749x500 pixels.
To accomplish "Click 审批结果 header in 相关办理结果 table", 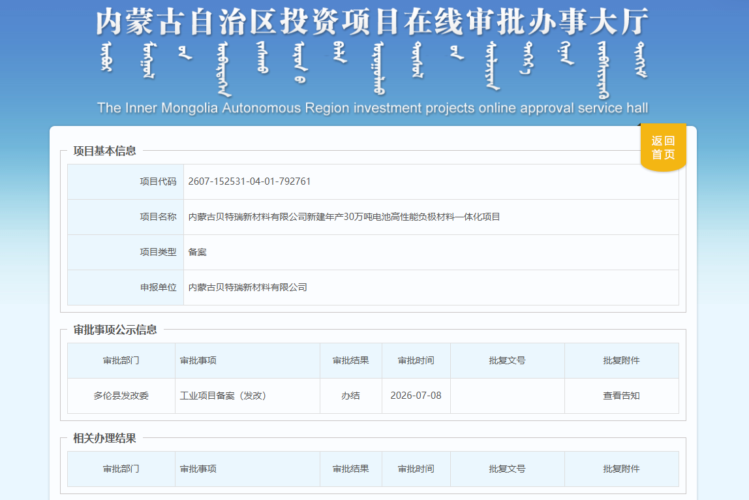I will coord(351,469).
